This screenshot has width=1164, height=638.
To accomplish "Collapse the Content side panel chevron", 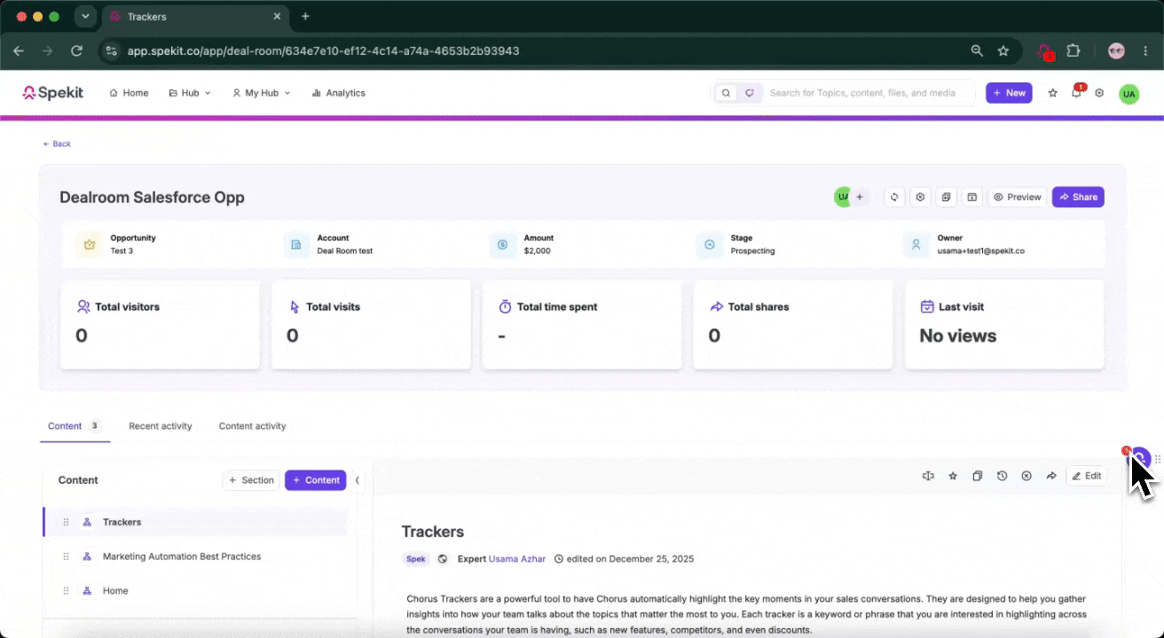I will click(x=358, y=480).
